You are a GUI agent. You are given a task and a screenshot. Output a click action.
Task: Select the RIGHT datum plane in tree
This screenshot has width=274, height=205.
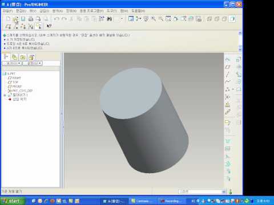pyautogui.click(x=15, y=78)
